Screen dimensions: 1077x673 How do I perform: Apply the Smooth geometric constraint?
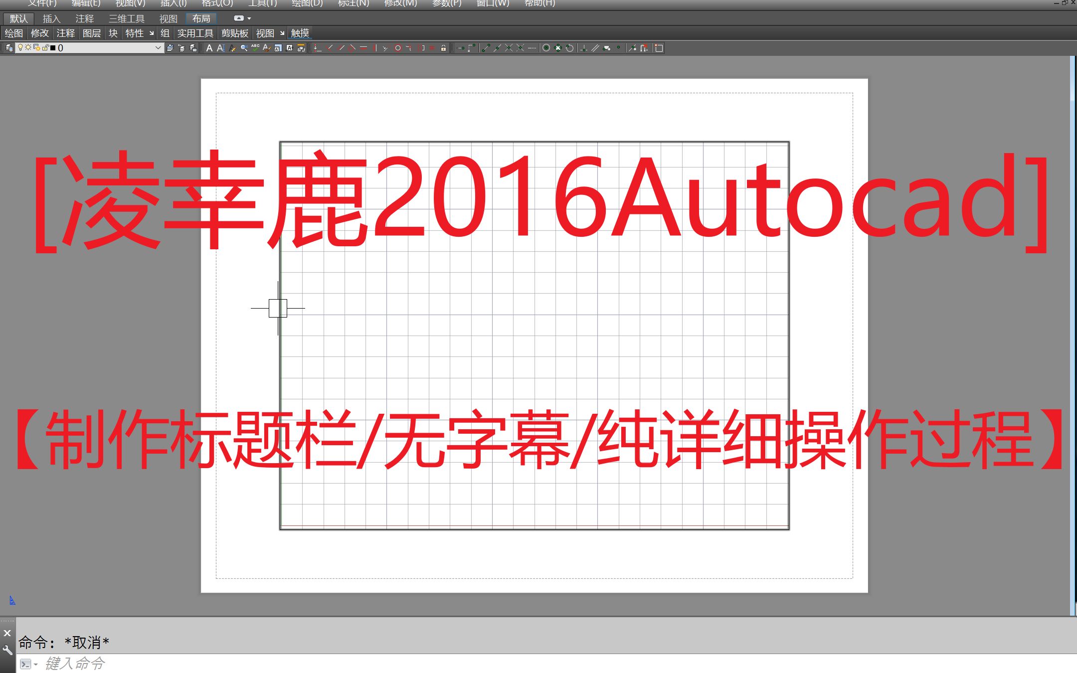pos(408,48)
